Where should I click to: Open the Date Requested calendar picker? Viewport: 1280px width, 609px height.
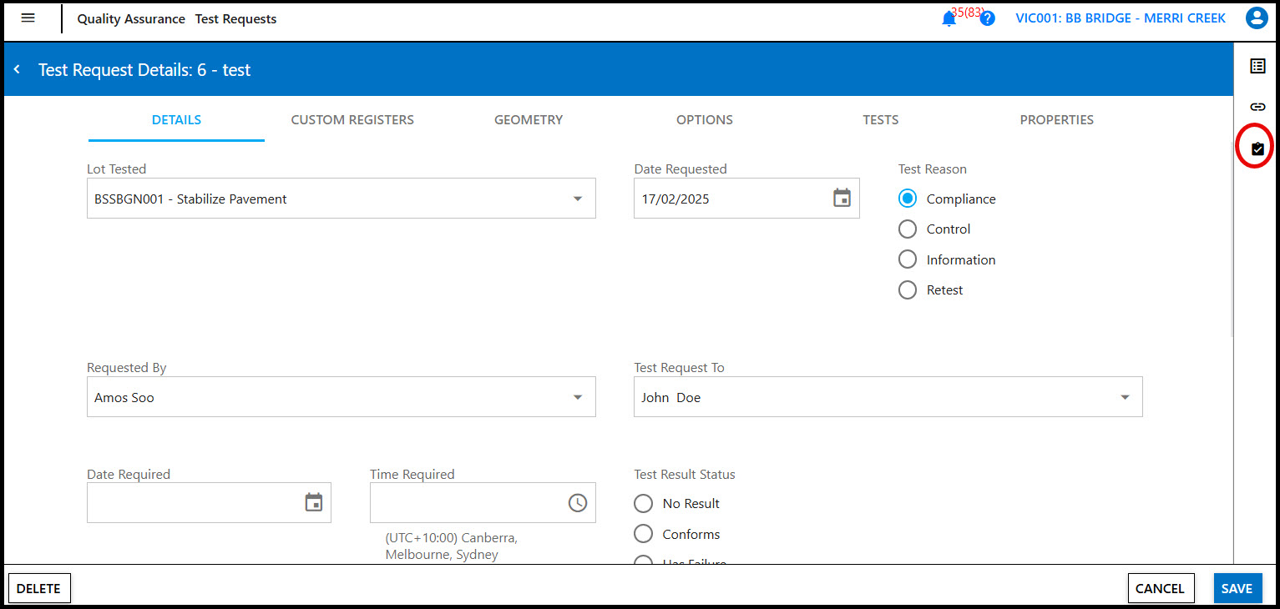[842, 199]
